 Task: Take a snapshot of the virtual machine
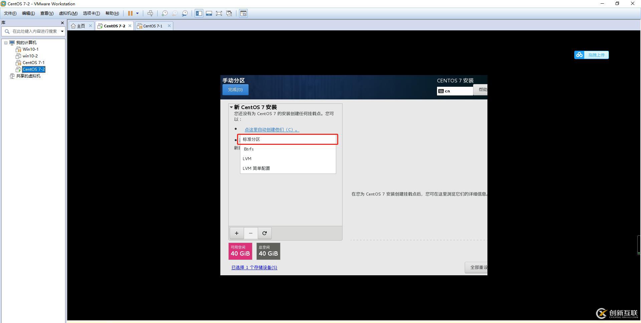click(165, 13)
